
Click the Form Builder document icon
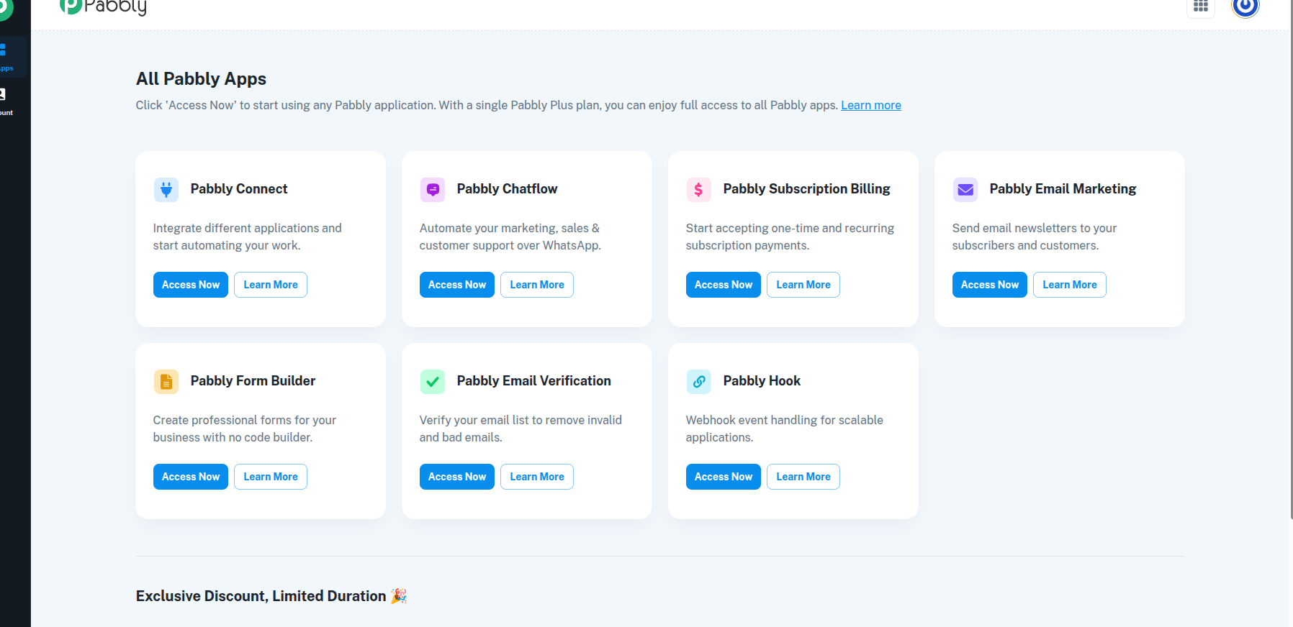pyautogui.click(x=166, y=382)
